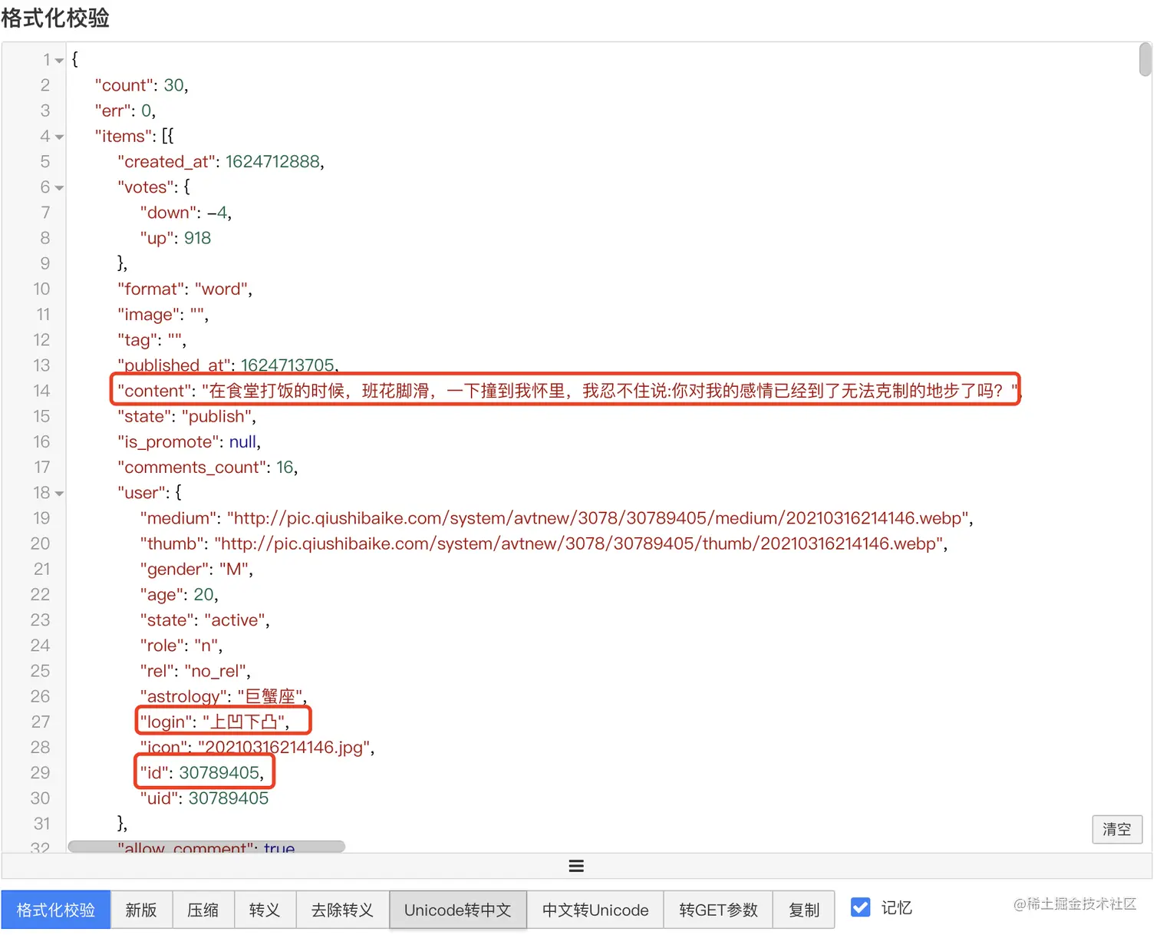This screenshot has height=935, width=1160.
Task: Click the "state": "active" line
Action: [x=205, y=619]
